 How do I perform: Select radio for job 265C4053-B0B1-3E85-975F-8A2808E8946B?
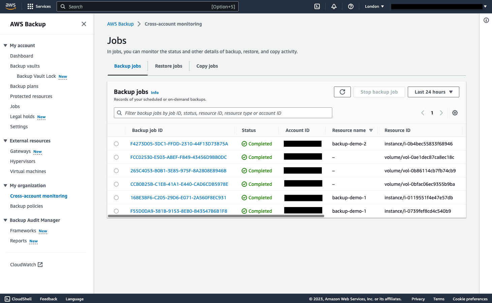click(116, 171)
